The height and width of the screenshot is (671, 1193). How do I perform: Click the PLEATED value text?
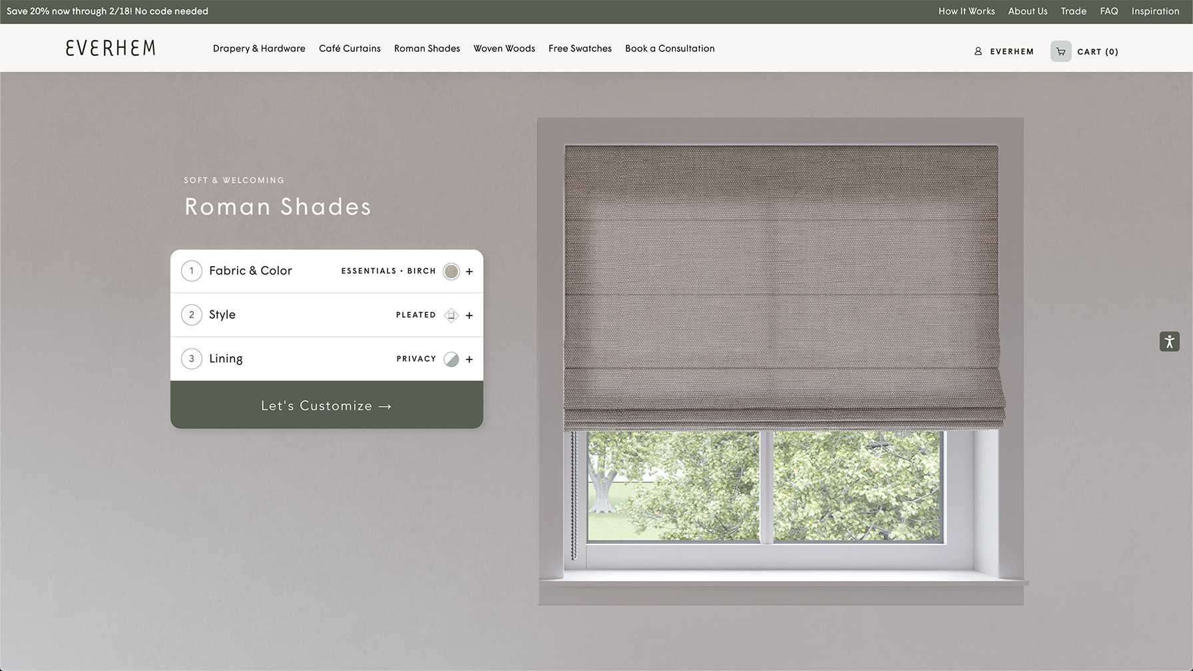[x=416, y=315]
